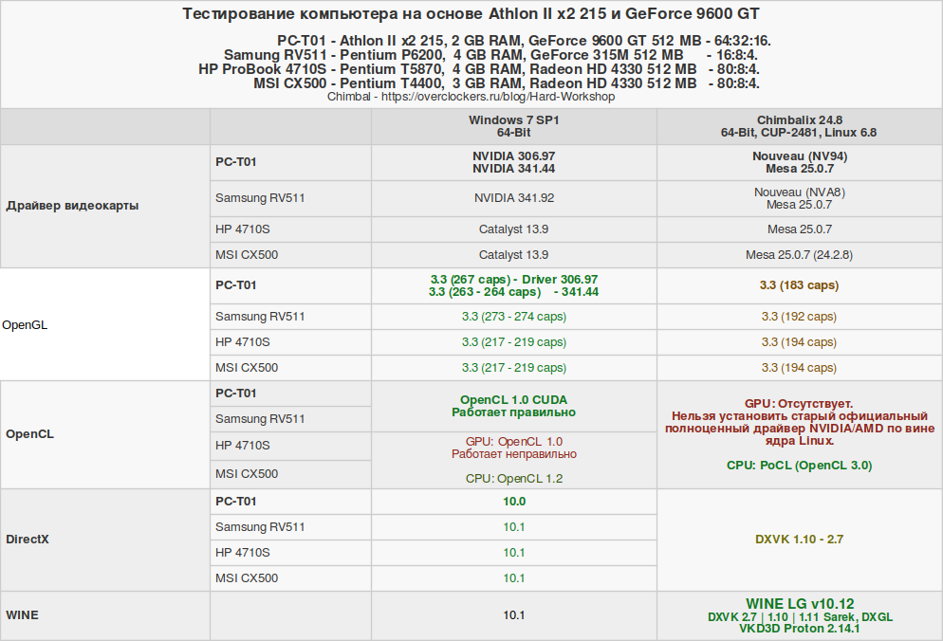Click the 'CPU: OpenCL 1.2' text

[513, 479]
